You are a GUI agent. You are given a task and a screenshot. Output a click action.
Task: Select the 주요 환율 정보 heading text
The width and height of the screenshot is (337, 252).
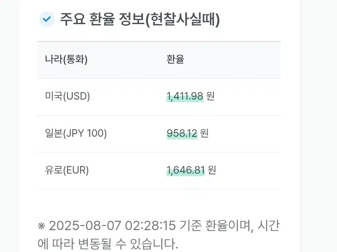(x=102, y=19)
